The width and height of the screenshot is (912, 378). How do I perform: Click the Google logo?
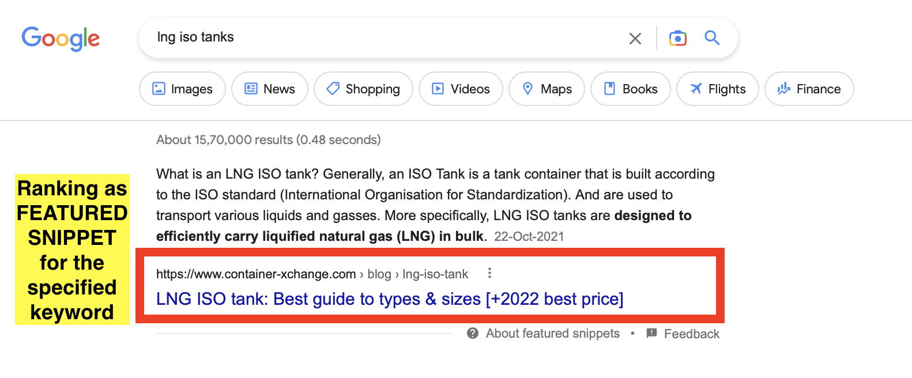click(x=61, y=39)
